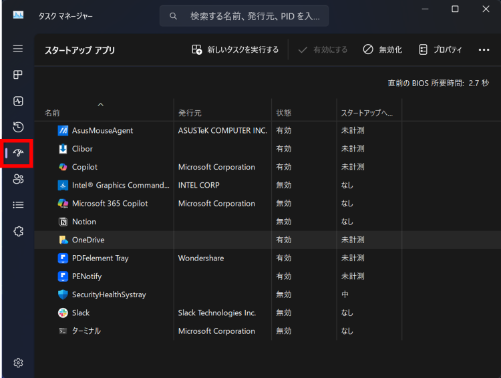Click the PDFelement Tray app icon
Image resolution: width=501 pixels, height=378 pixels.
63,258
